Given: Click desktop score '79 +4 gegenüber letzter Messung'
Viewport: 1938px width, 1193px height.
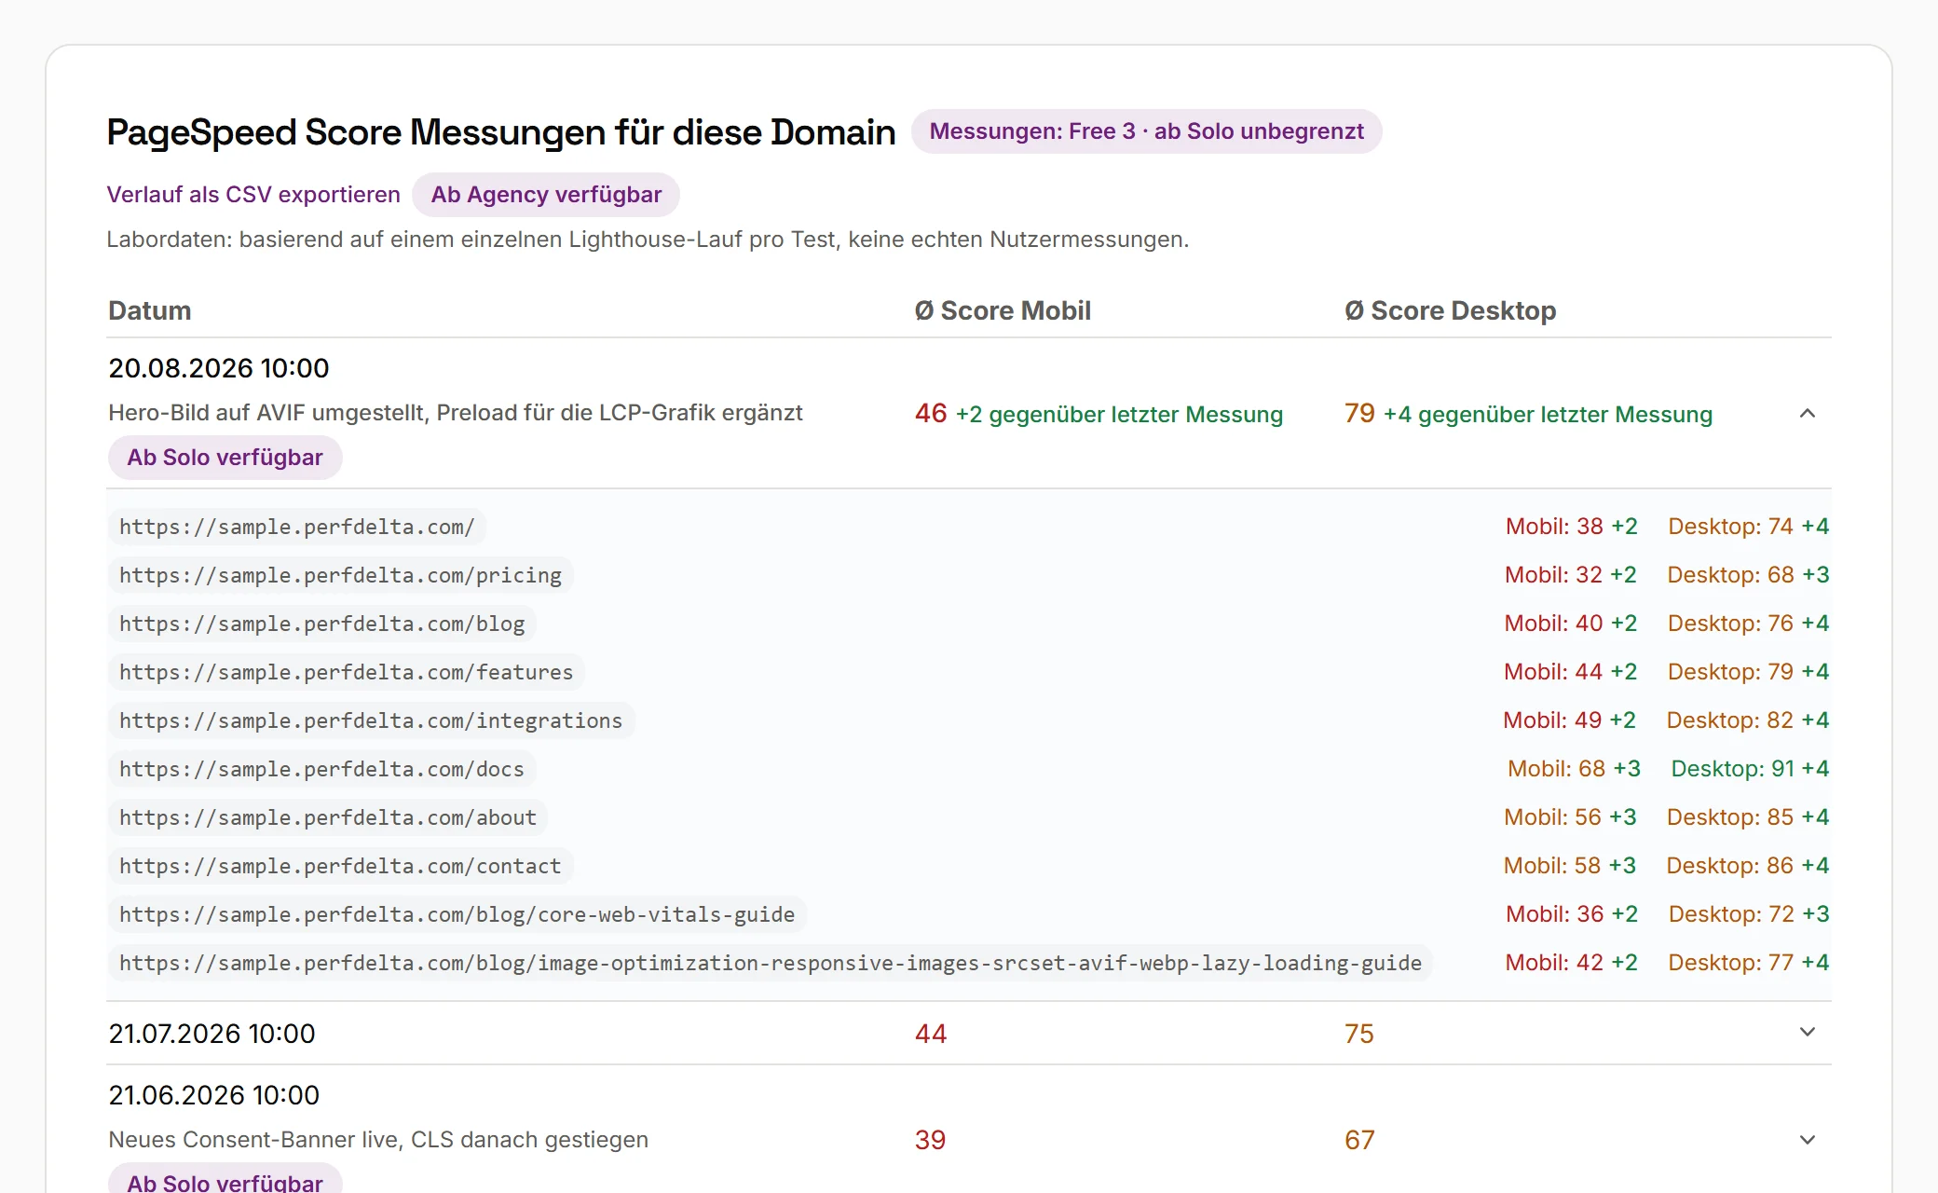Looking at the screenshot, I should tap(1528, 414).
